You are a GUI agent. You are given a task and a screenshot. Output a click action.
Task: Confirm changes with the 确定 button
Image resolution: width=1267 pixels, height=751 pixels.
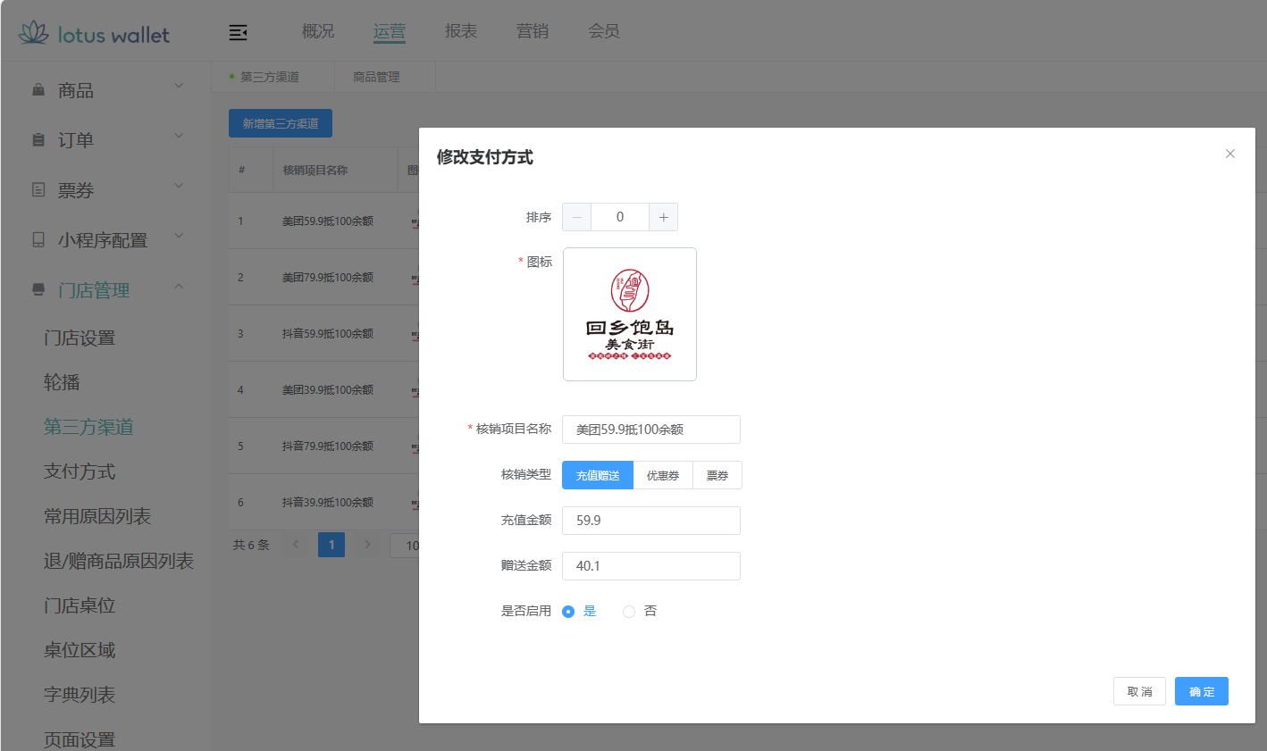coord(1201,690)
